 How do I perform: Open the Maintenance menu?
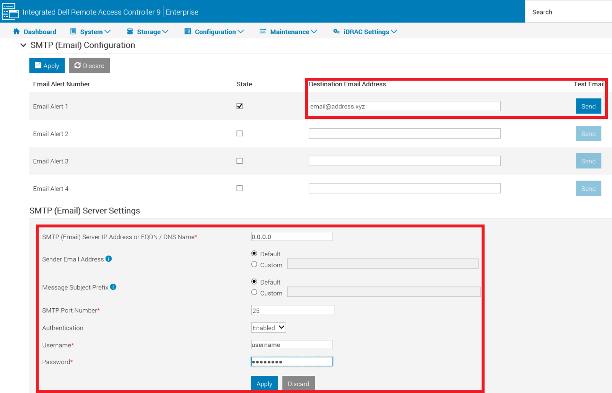[x=290, y=32]
